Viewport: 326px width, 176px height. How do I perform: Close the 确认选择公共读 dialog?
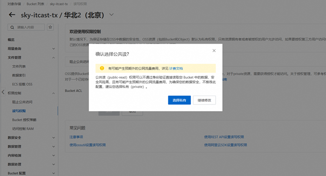(214, 50)
